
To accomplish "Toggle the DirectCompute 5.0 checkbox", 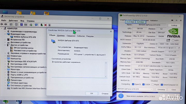I will [x=162, y=85].
